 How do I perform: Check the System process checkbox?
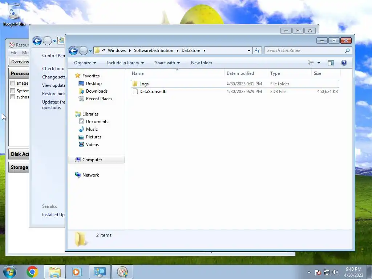coord(13,90)
